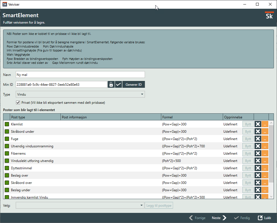
Task: Click green square for Utvendig vindusomramming
Action: pyautogui.click(x=7, y=146)
